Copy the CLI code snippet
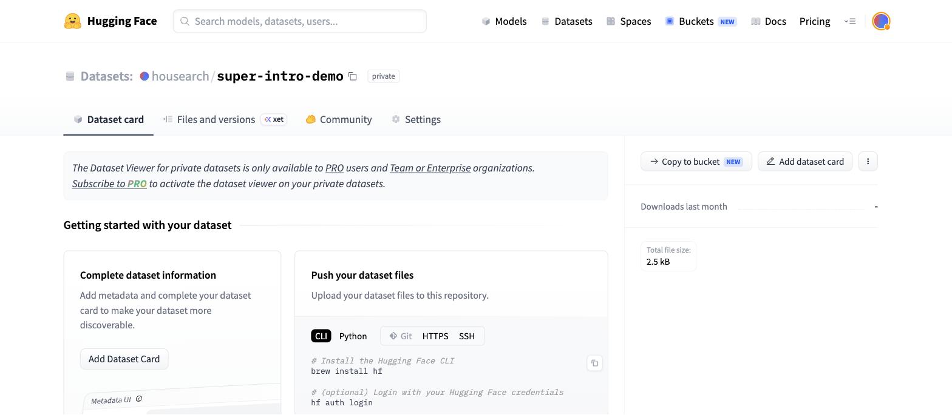The width and height of the screenshot is (952, 415). coord(594,364)
